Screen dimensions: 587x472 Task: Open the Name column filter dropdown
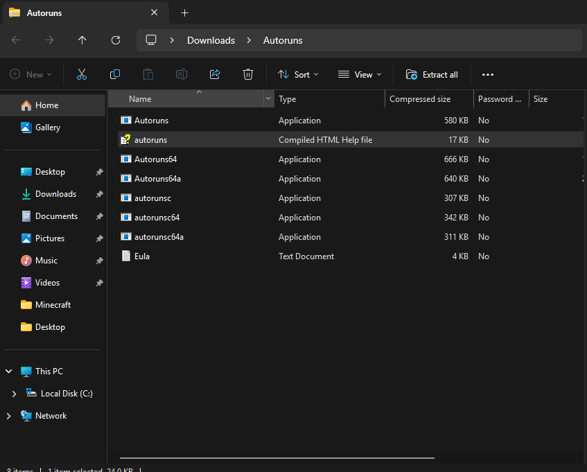click(x=268, y=98)
